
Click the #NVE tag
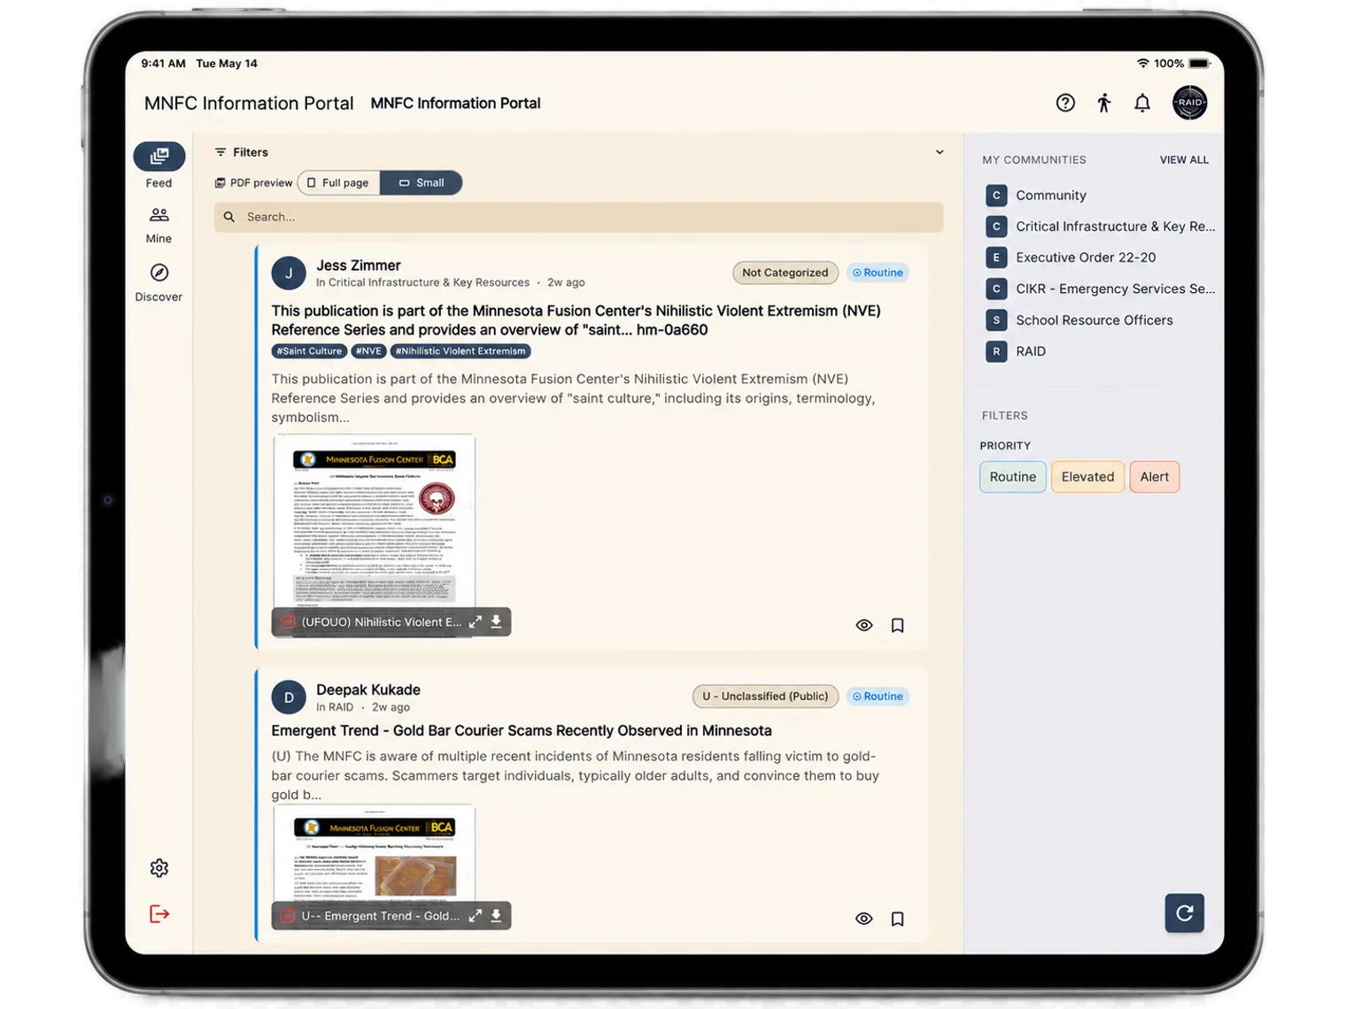(x=368, y=351)
